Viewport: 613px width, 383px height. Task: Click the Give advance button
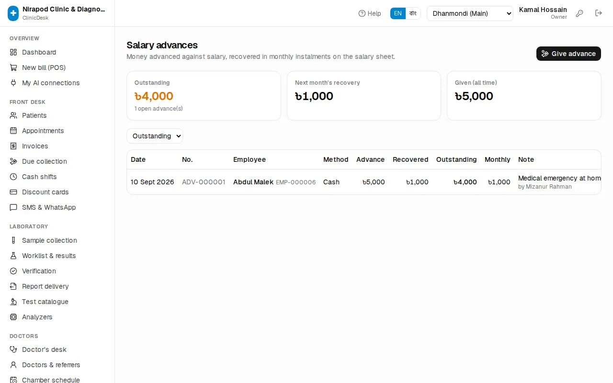tap(568, 54)
